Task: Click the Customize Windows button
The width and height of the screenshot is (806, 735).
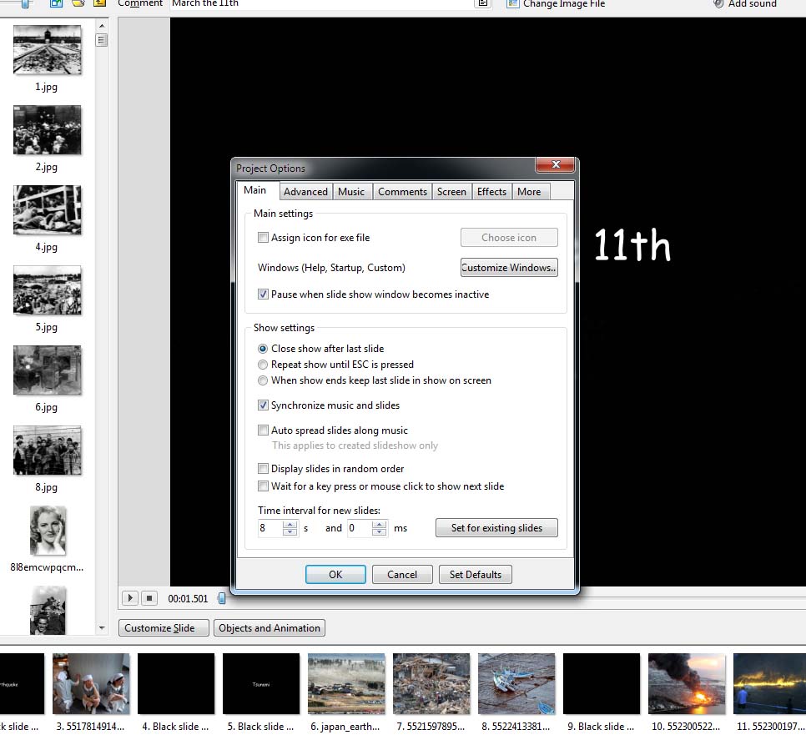Action: tap(509, 268)
